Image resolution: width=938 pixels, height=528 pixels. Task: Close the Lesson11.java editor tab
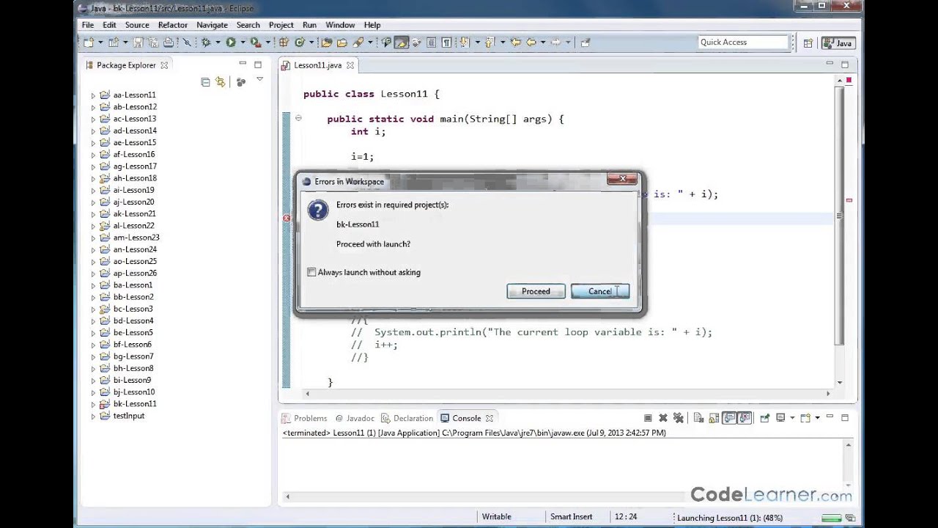click(x=350, y=65)
